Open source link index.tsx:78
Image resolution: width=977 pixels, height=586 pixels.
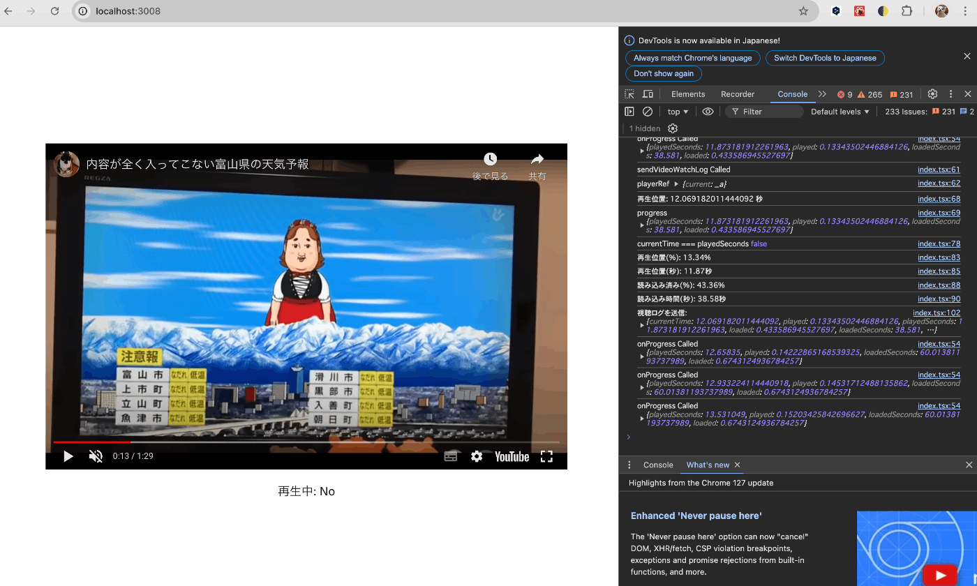pos(939,244)
